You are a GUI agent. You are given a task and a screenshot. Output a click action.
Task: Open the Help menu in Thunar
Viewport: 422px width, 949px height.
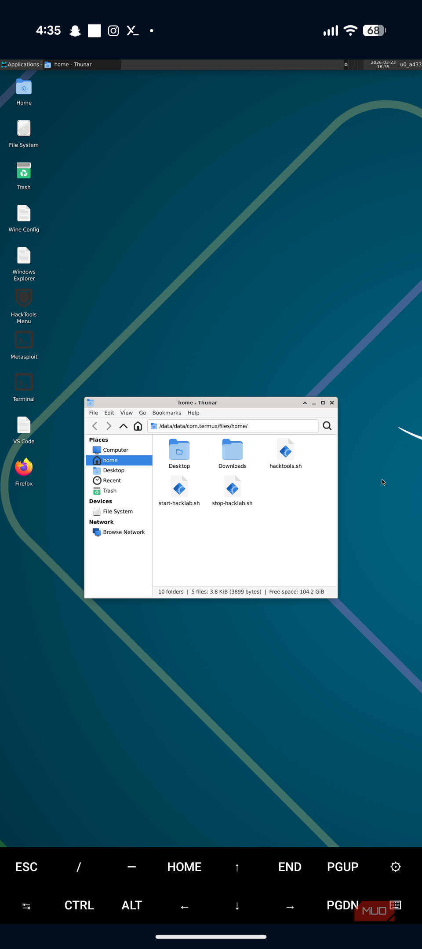[x=193, y=413]
